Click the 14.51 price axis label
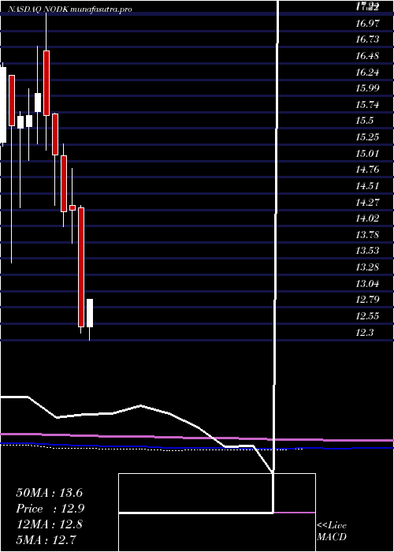Viewport: 394px width, 552px height. tap(368, 186)
